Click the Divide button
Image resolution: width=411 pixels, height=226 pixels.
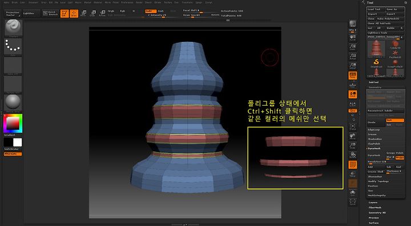click(x=376, y=122)
